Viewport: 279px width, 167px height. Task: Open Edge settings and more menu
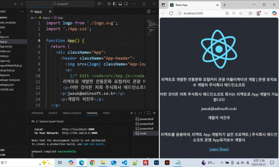[x=266, y=13]
